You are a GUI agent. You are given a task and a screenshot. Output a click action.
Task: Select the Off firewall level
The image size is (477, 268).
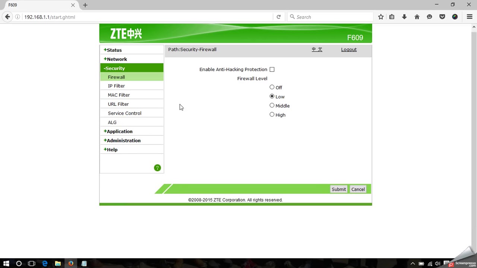coord(272,87)
